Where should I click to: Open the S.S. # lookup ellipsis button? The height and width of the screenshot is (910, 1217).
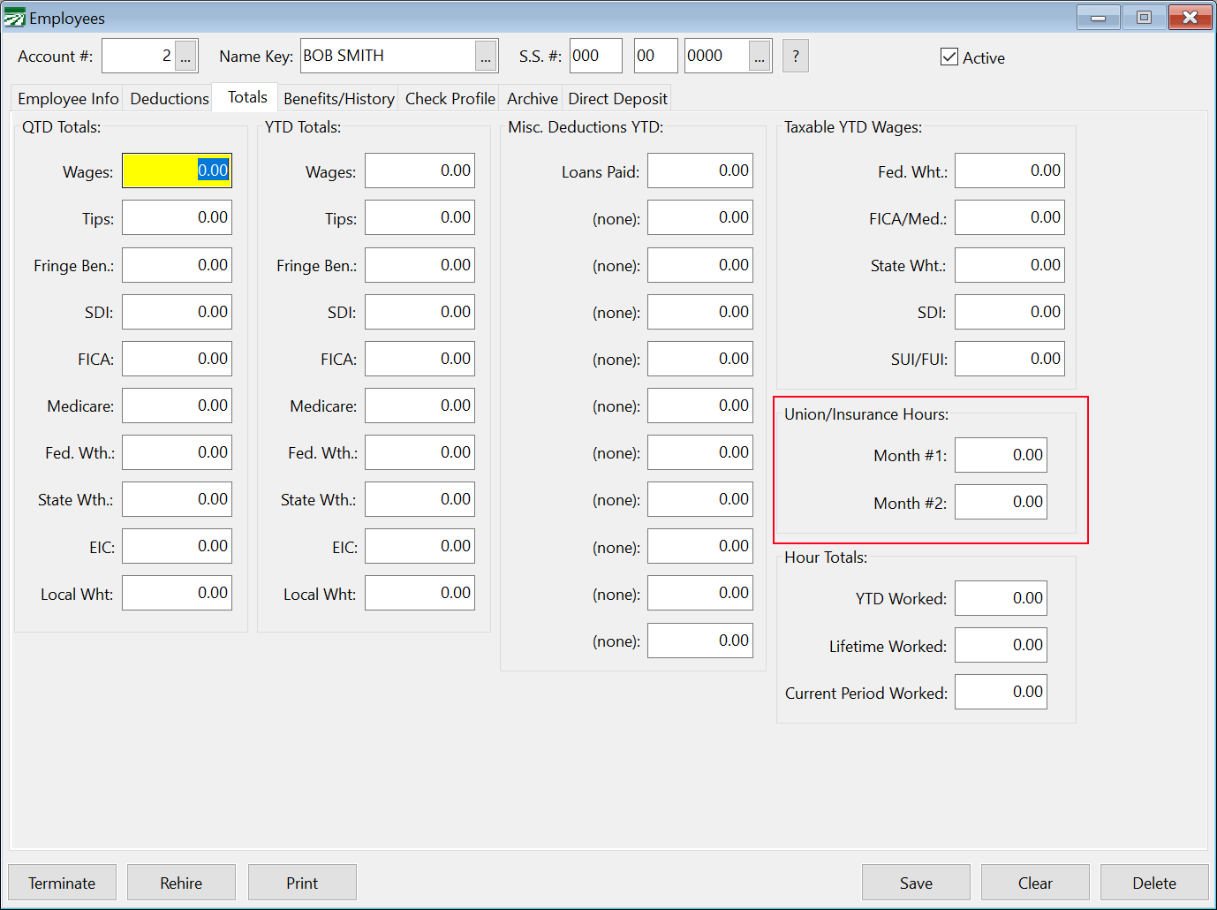coord(760,56)
